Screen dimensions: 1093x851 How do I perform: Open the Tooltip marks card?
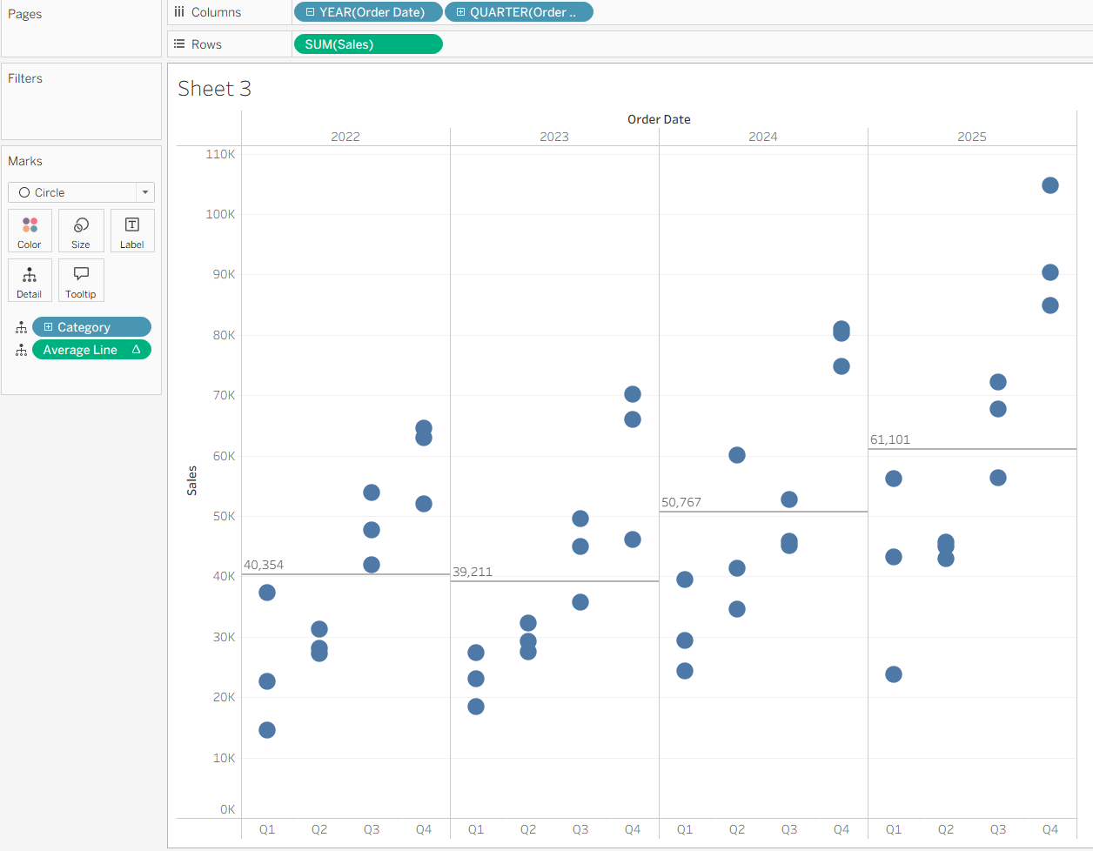tap(81, 280)
